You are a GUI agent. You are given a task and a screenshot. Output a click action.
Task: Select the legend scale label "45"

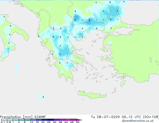pyautogui.click(x=72, y=122)
